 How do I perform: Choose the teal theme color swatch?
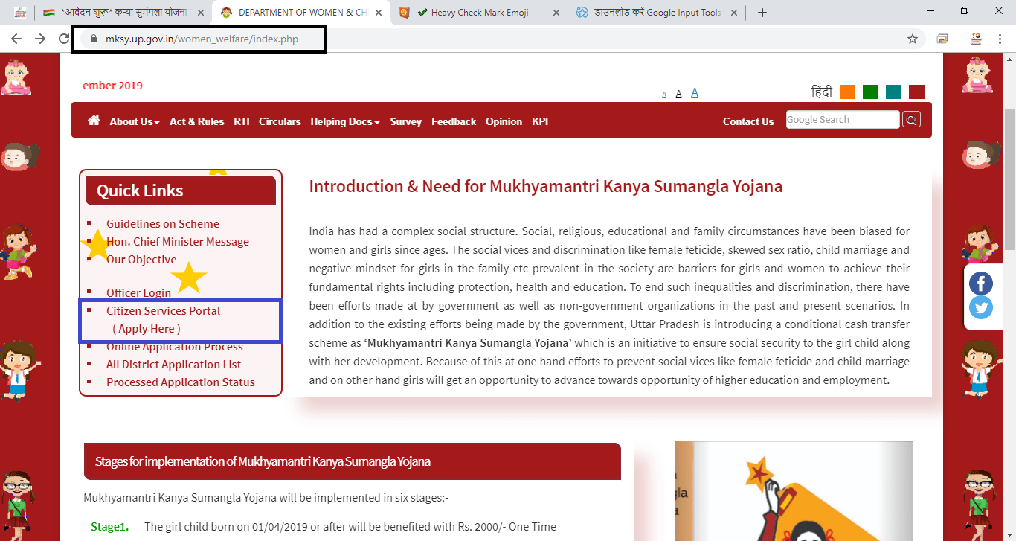(893, 92)
